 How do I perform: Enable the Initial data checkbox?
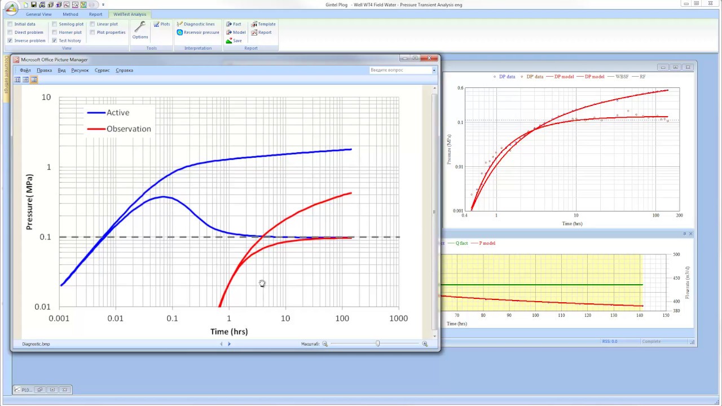point(10,24)
